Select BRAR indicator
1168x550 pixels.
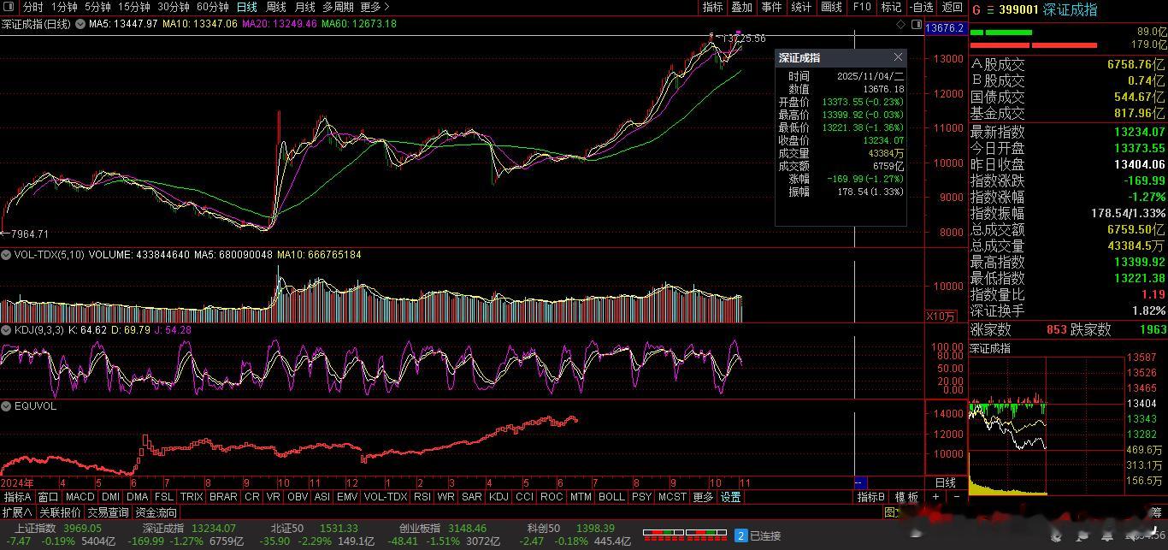point(223,497)
